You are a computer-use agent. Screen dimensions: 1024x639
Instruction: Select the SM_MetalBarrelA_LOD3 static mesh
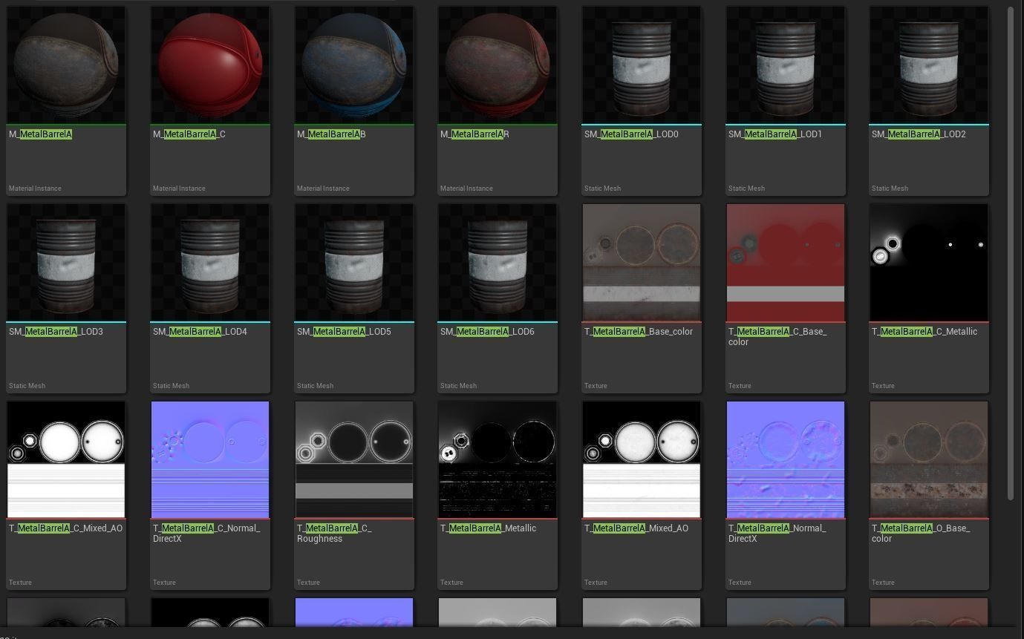click(66, 298)
